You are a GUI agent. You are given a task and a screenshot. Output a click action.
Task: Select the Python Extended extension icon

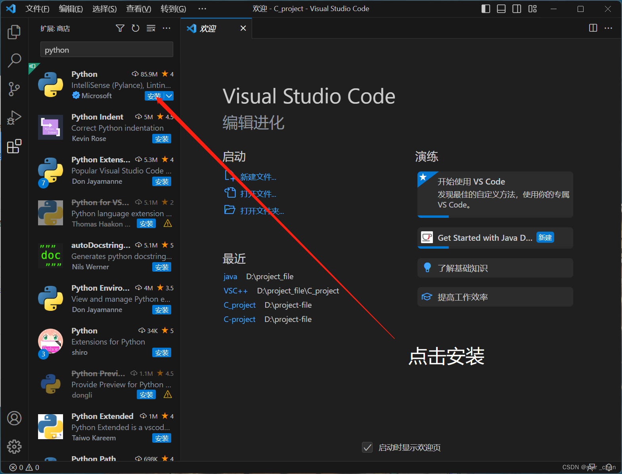click(50, 426)
